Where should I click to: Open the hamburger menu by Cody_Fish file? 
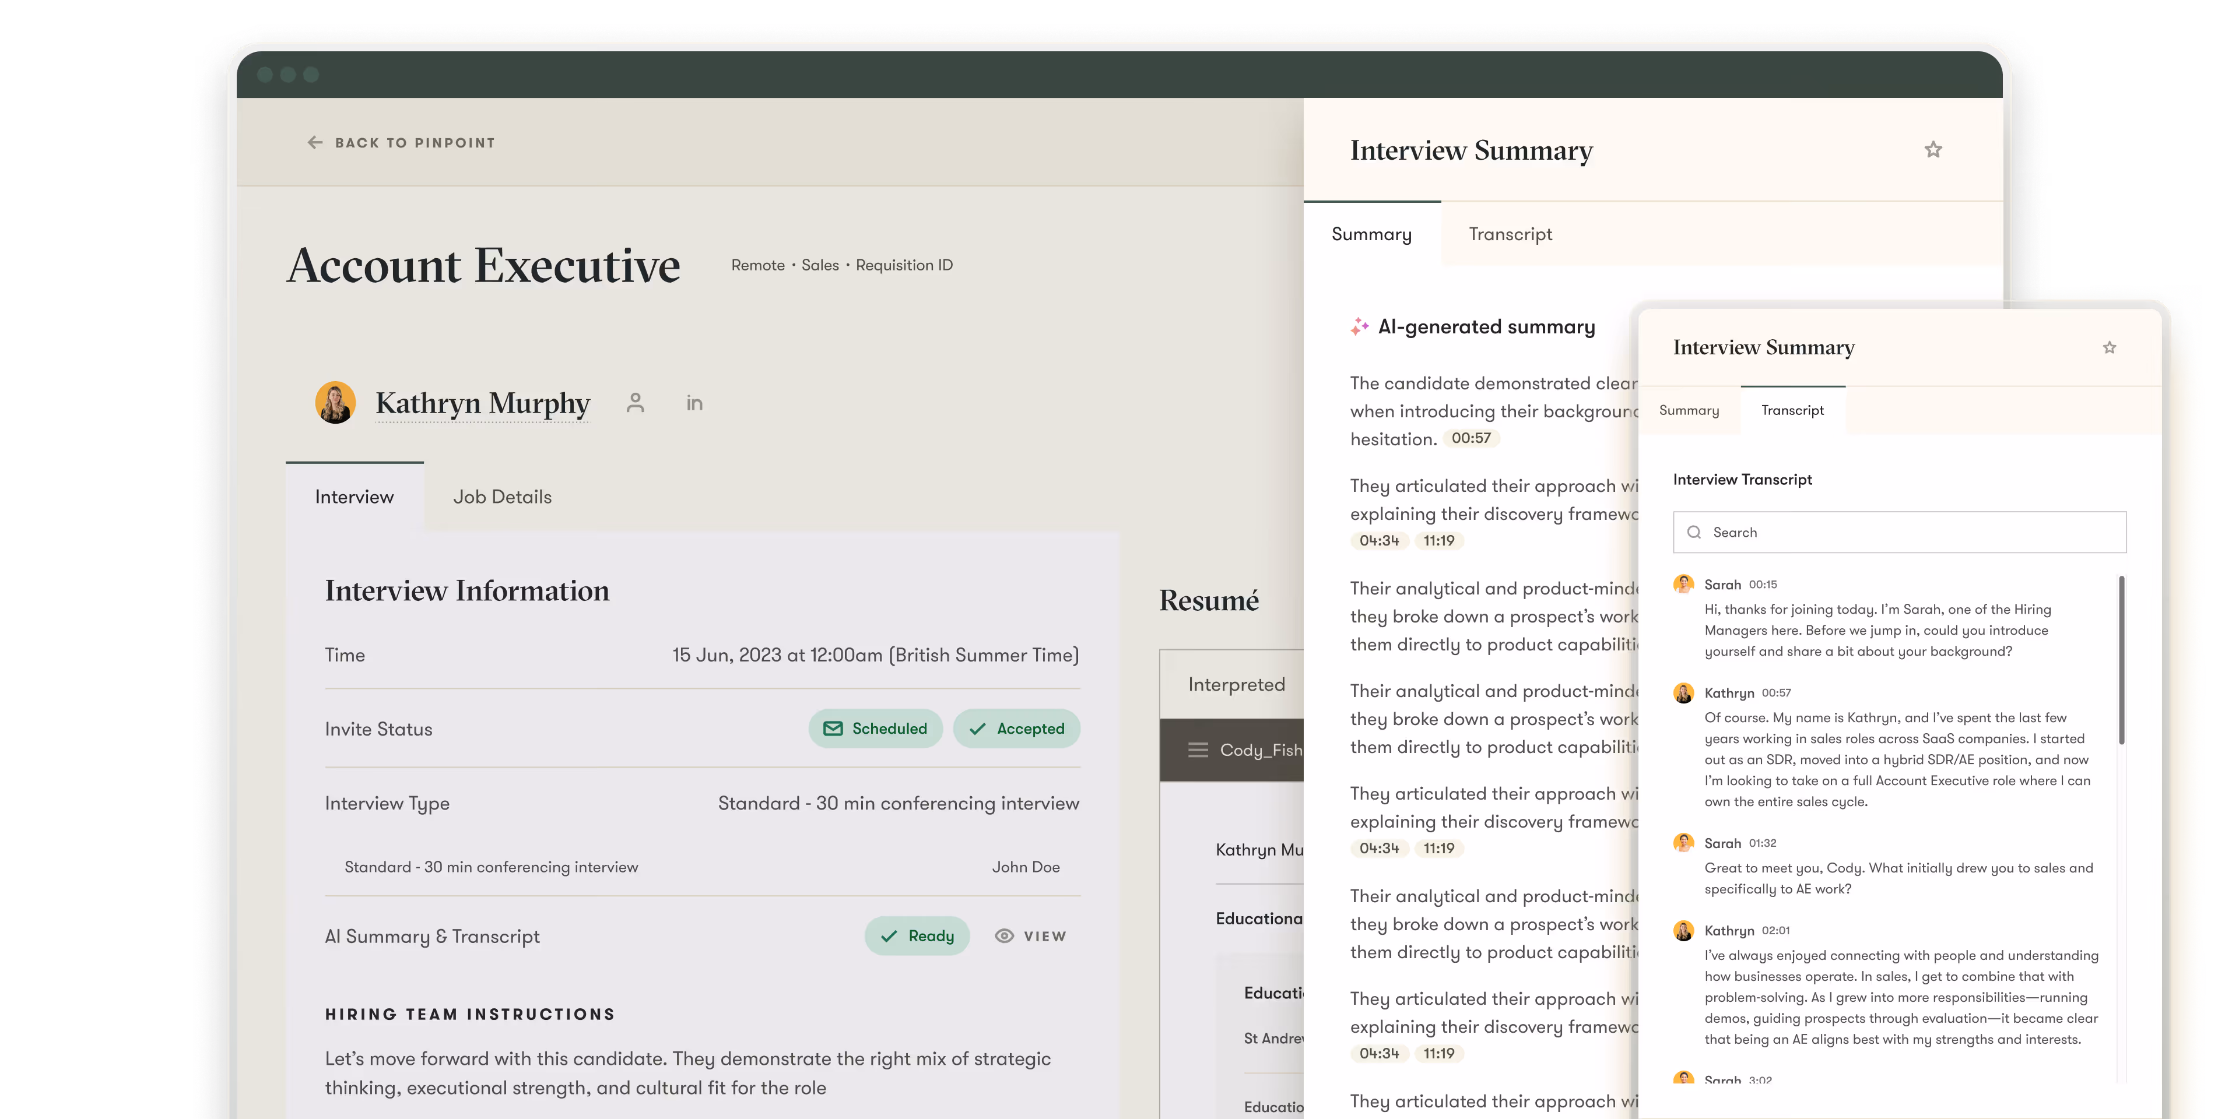tap(1198, 749)
